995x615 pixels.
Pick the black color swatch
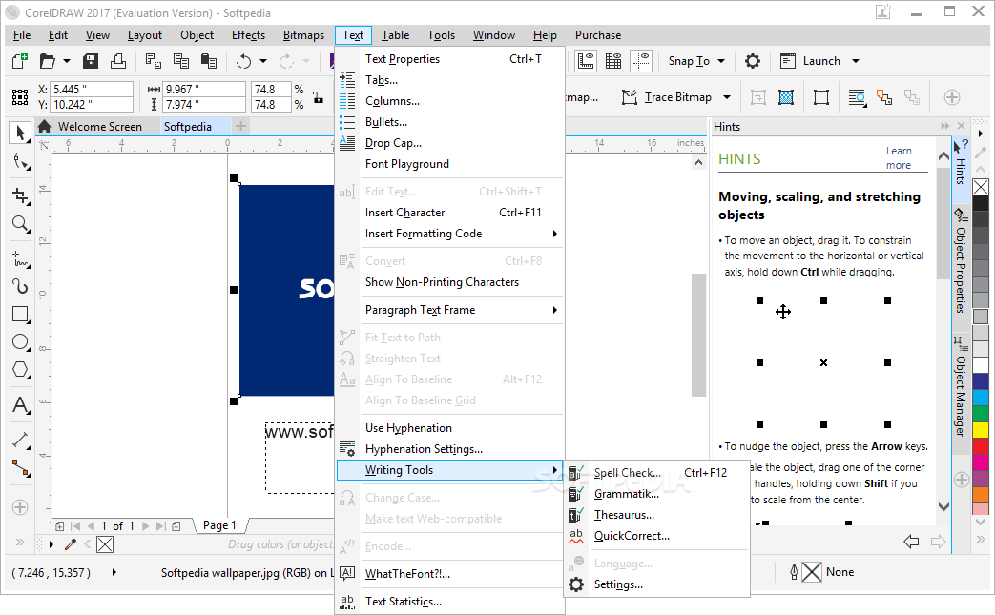981,203
